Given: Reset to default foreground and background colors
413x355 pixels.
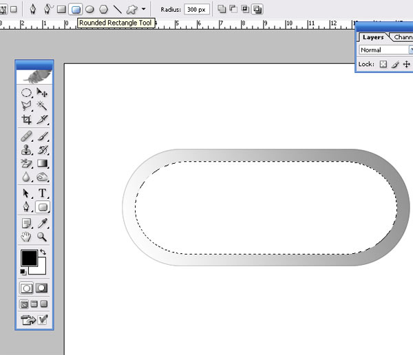Looking at the screenshot, I should tap(23, 272).
